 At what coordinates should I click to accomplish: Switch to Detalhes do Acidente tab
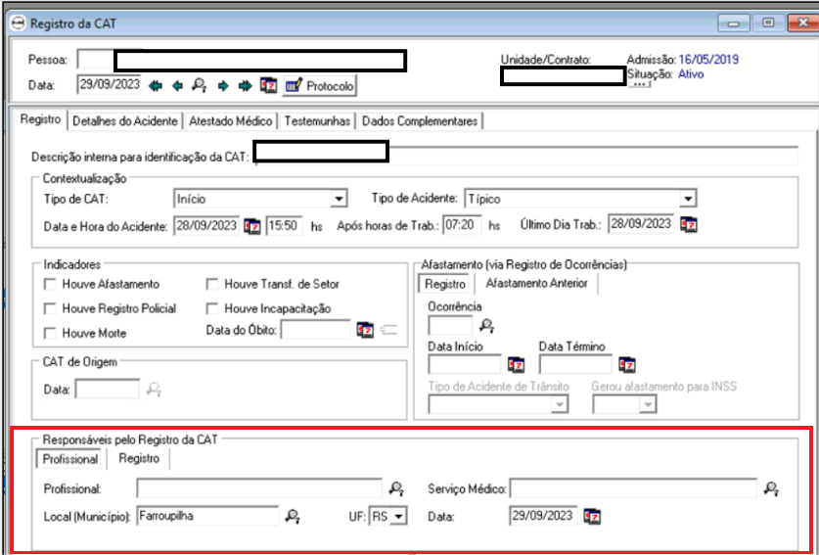coord(124,121)
